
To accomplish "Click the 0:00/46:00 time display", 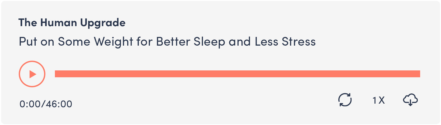I will pyautogui.click(x=46, y=104).
